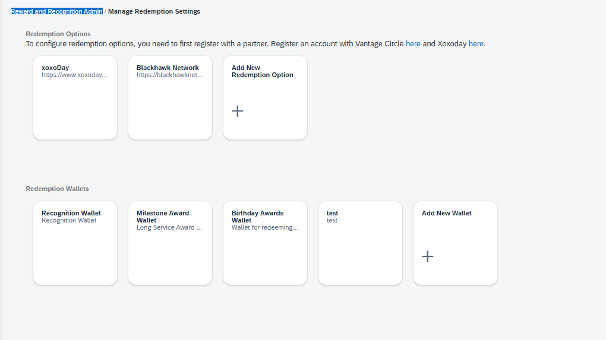Select the test wallet card
Screen dimensions: 606x340
360,243
